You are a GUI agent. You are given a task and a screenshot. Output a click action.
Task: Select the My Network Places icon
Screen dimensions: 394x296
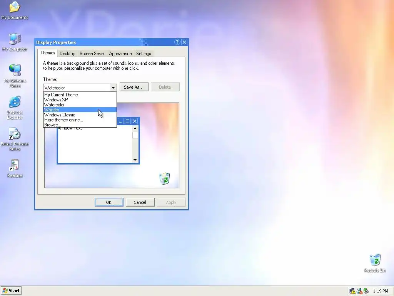pyautogui.click(x=15, y=76)
